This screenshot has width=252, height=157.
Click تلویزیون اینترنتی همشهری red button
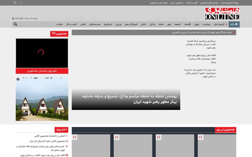pyautogui.click(x=42, y=71)
